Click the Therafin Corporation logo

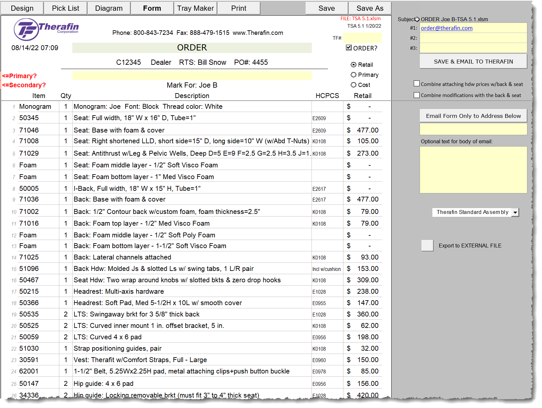point(46,29)
